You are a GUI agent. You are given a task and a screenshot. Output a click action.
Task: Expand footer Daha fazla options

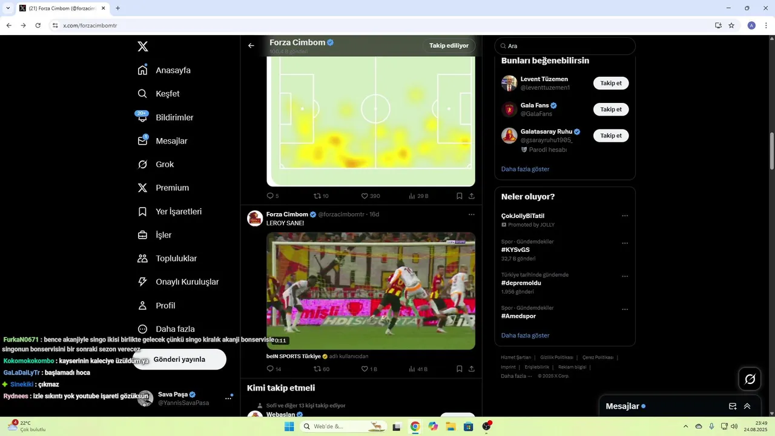tap(516, 376)
